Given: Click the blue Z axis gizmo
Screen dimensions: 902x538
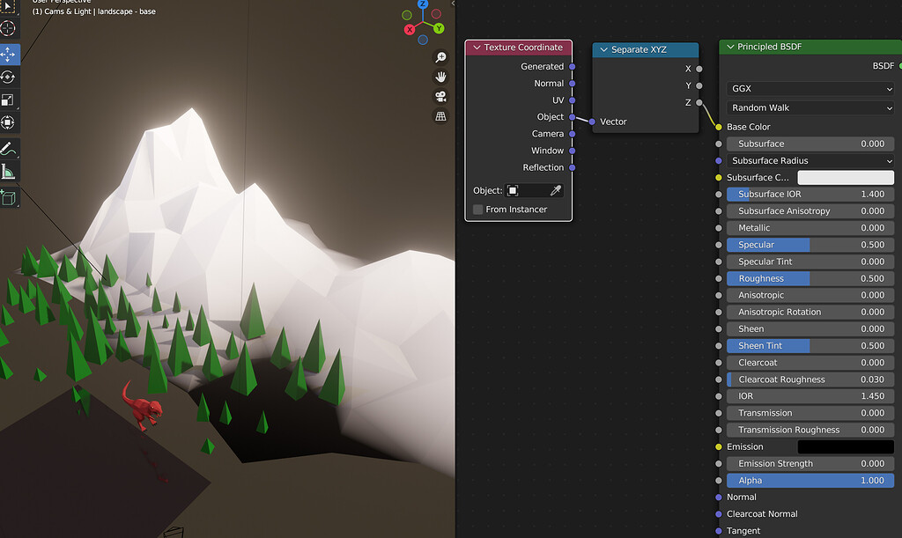Looking at the screenshot, I should pyautogui.click(x=423, y=4).
